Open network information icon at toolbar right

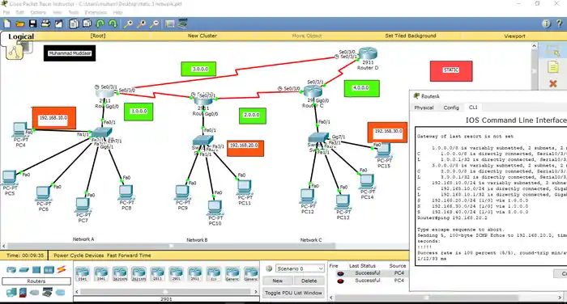click(547, 23)
